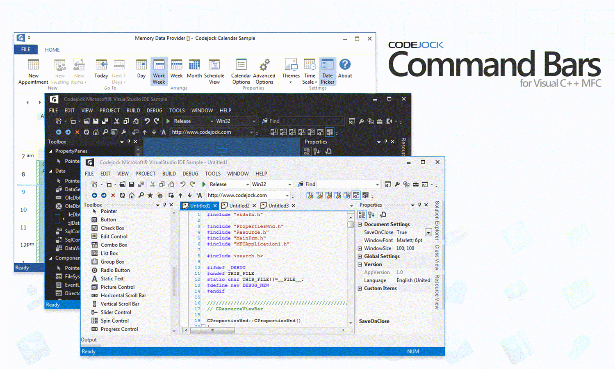Click Refresh icon in front IDE web toolbar
Viewport: 615px width, 369px height.
(x=122, y=196)
